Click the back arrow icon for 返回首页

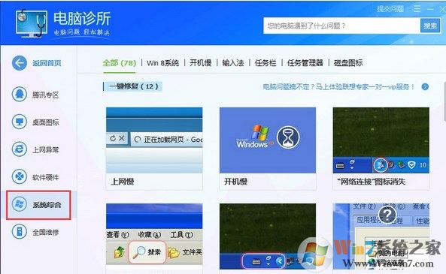[20, 63]
